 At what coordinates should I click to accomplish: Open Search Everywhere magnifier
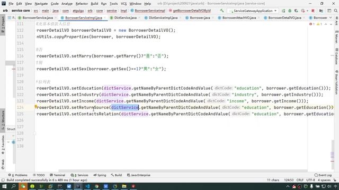click(x=335, y=11)
